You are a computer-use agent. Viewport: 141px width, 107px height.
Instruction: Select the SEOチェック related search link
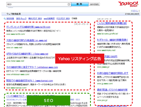21,19
